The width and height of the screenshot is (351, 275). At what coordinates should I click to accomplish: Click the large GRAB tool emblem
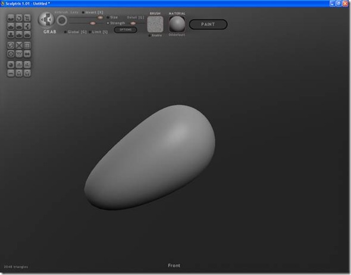click(46, 20)
